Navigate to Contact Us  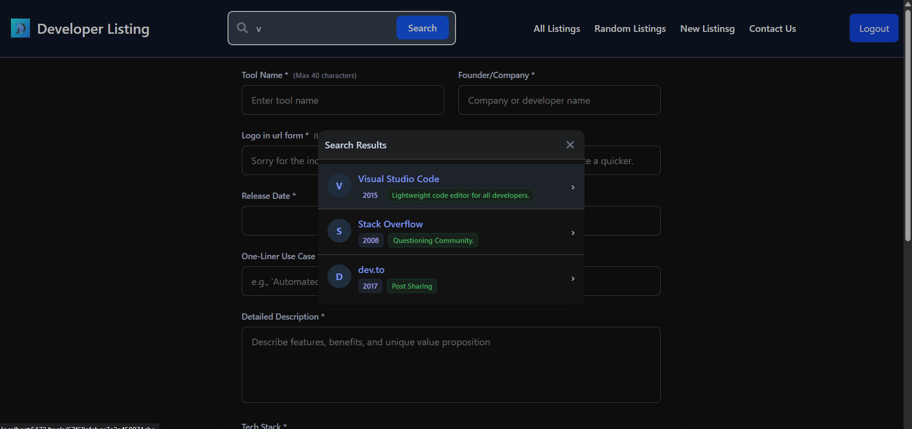pos(772,29)
